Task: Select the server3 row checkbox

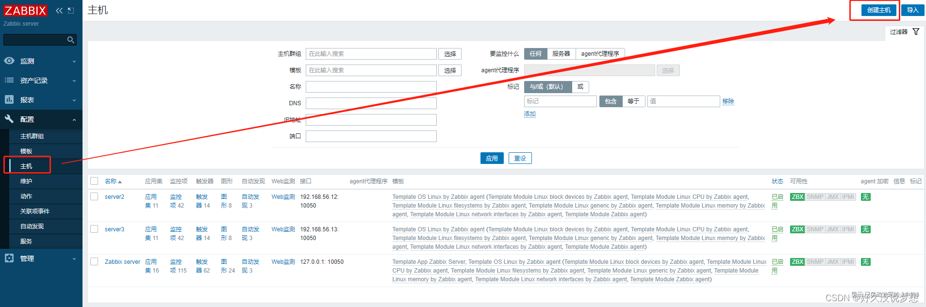Action: click(94, 229)
